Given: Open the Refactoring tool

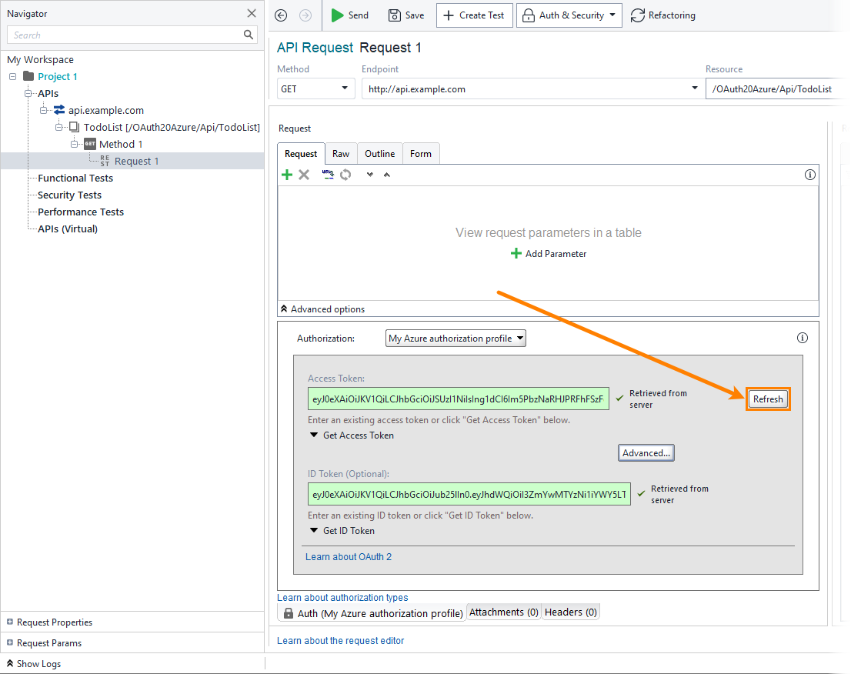Looking at the screenshot, I should 662,15.
